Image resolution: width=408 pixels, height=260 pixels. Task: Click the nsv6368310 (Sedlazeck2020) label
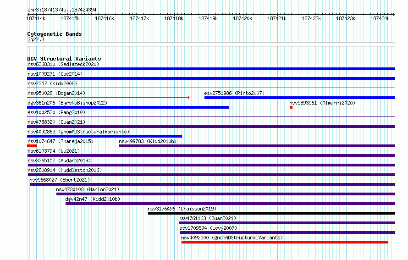tap(63, 64)
